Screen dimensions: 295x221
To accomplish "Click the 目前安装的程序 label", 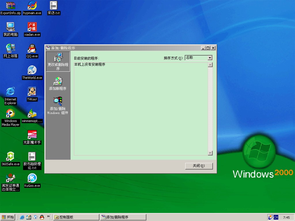I will 86,58.
